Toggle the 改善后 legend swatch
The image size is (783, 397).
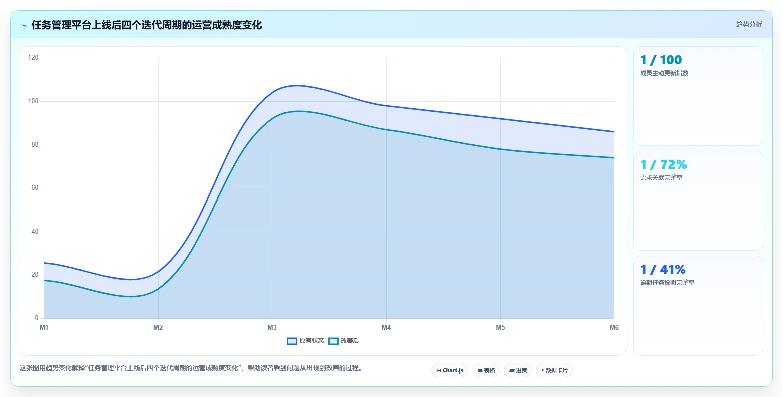333,341
